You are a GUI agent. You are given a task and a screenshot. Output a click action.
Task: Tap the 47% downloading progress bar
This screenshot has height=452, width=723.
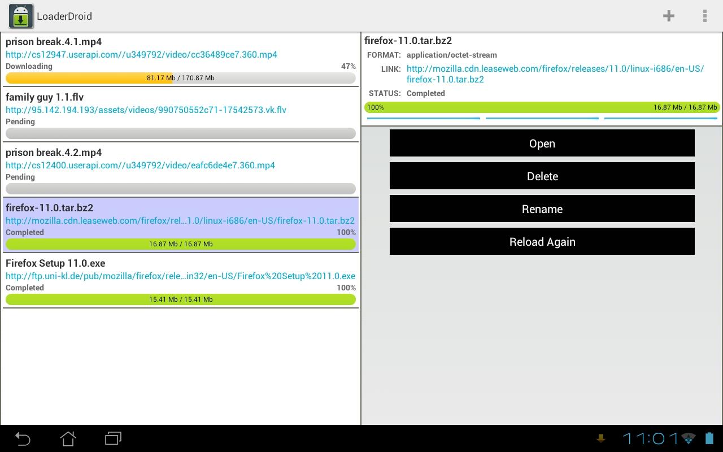tap(181, 78)
